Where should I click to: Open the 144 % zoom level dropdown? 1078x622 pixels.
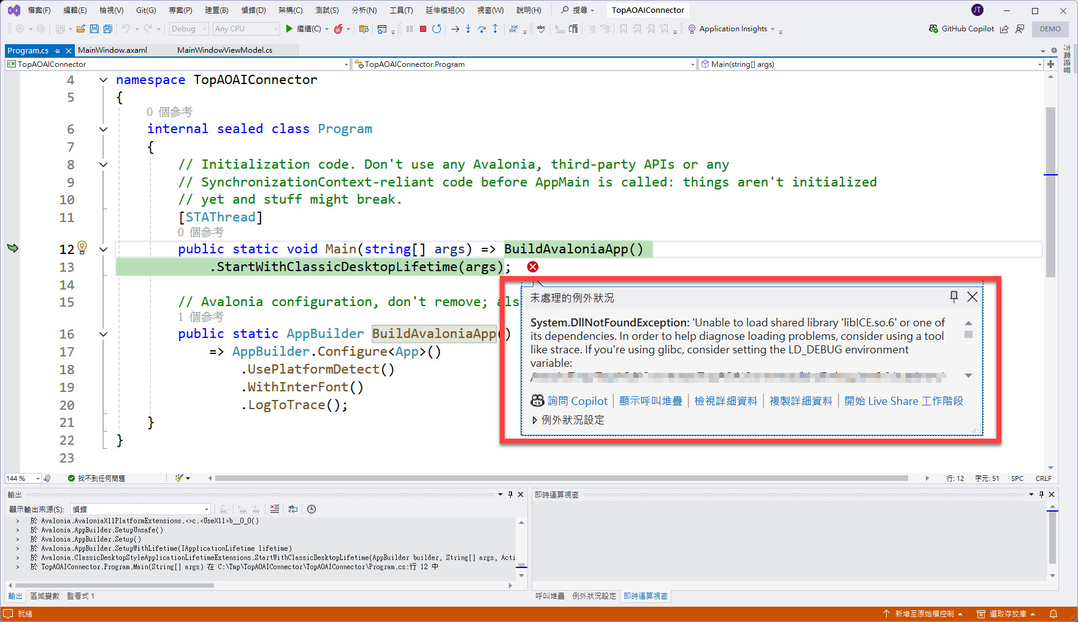point(23,478)
